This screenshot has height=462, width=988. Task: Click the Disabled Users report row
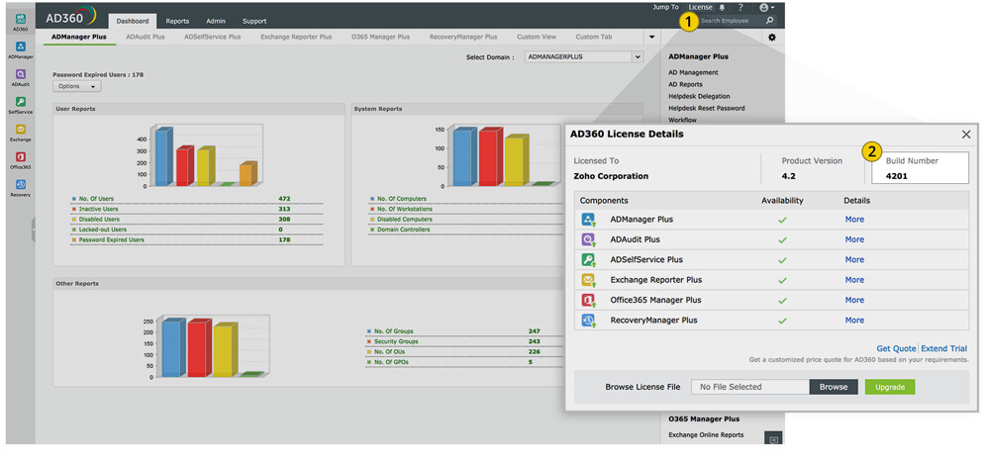tap(197, 220)
